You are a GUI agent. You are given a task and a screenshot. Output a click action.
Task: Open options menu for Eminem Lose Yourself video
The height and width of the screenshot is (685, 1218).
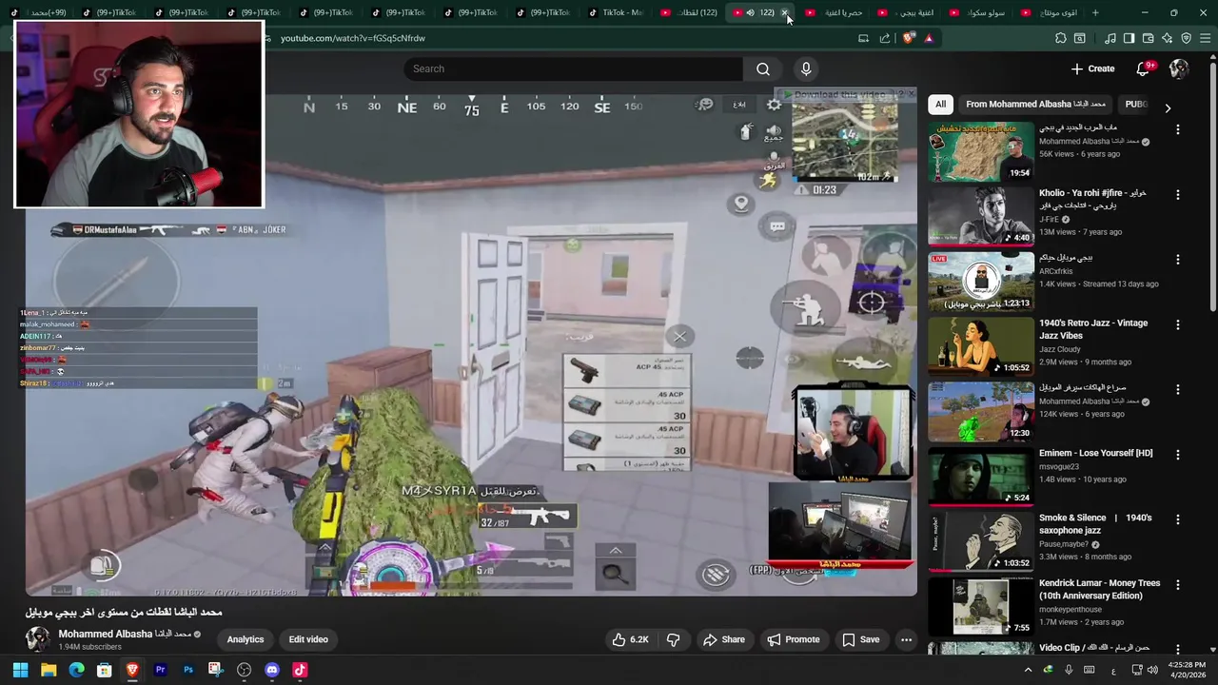coord(1178,455)
